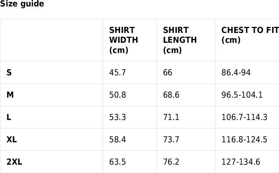The height and width of the screenshot is (173, 279).
Task: Select the 76.2 length cell for 2XL
Action: pyautogui.click(x=171, y=162)
